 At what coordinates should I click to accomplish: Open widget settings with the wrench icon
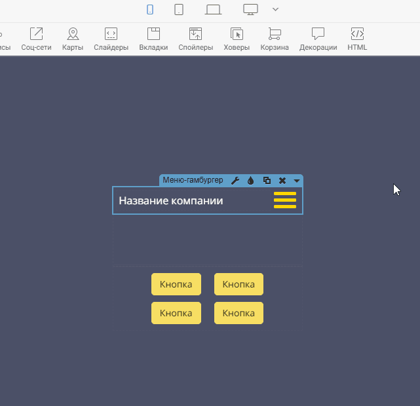(x=235, y=181)
